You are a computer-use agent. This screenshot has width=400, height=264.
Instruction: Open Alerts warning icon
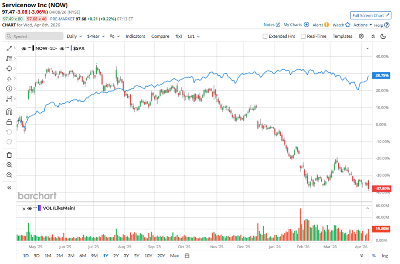point(326,25)
